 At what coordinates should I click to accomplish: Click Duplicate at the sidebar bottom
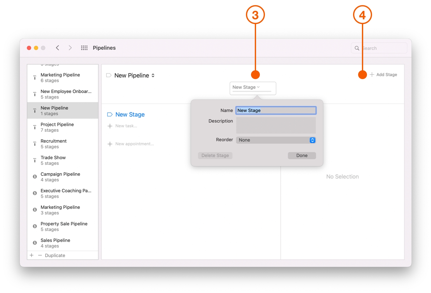point(55,255)
